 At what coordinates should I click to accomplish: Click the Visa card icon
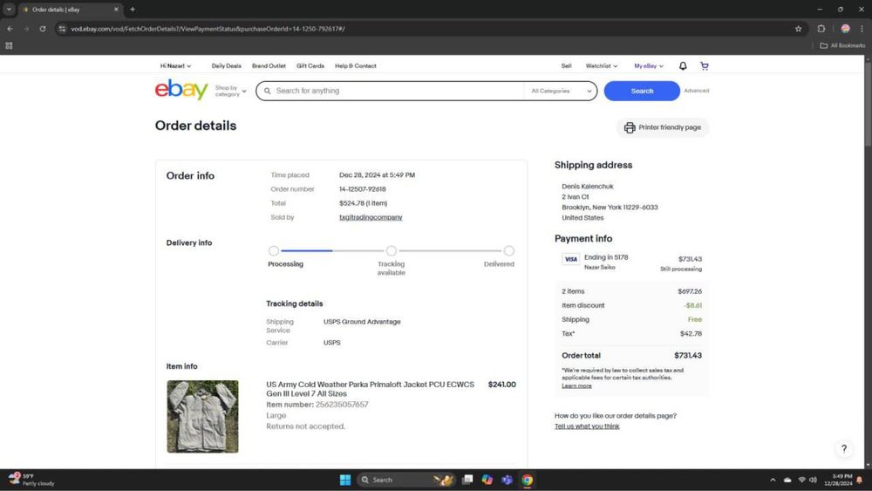click(570, 259)
